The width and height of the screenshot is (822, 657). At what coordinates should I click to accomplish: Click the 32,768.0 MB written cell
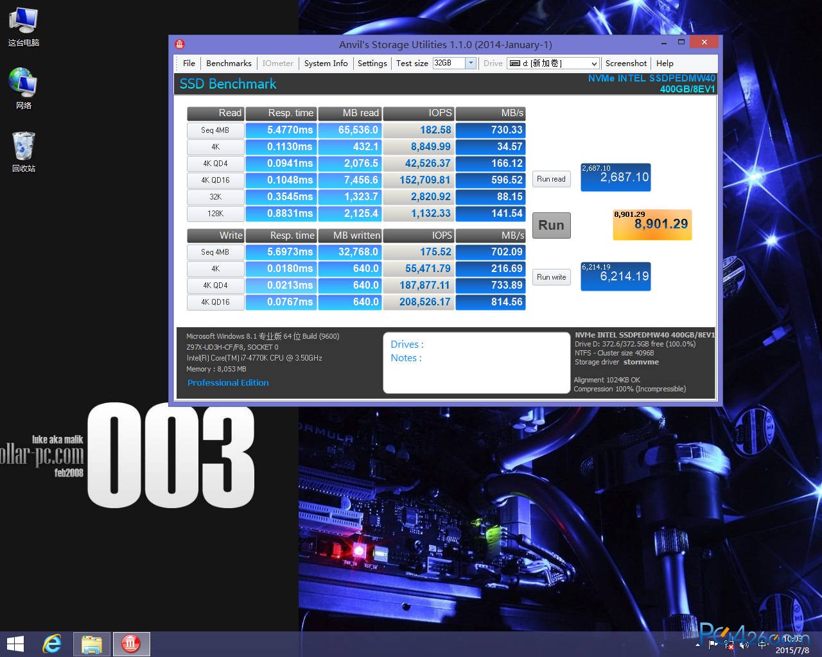(350, 252)
